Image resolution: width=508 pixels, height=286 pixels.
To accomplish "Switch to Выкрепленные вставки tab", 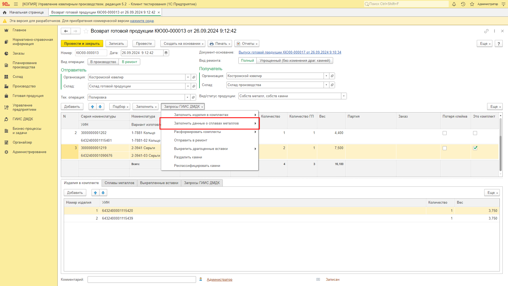I will [159, 183].
